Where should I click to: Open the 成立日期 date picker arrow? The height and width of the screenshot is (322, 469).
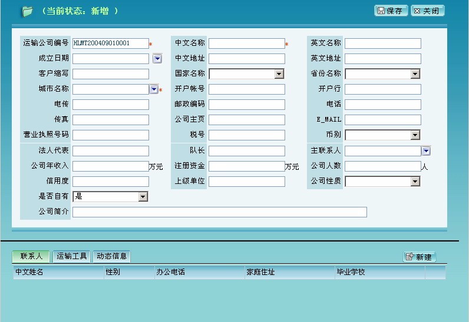tap(157, 59)
